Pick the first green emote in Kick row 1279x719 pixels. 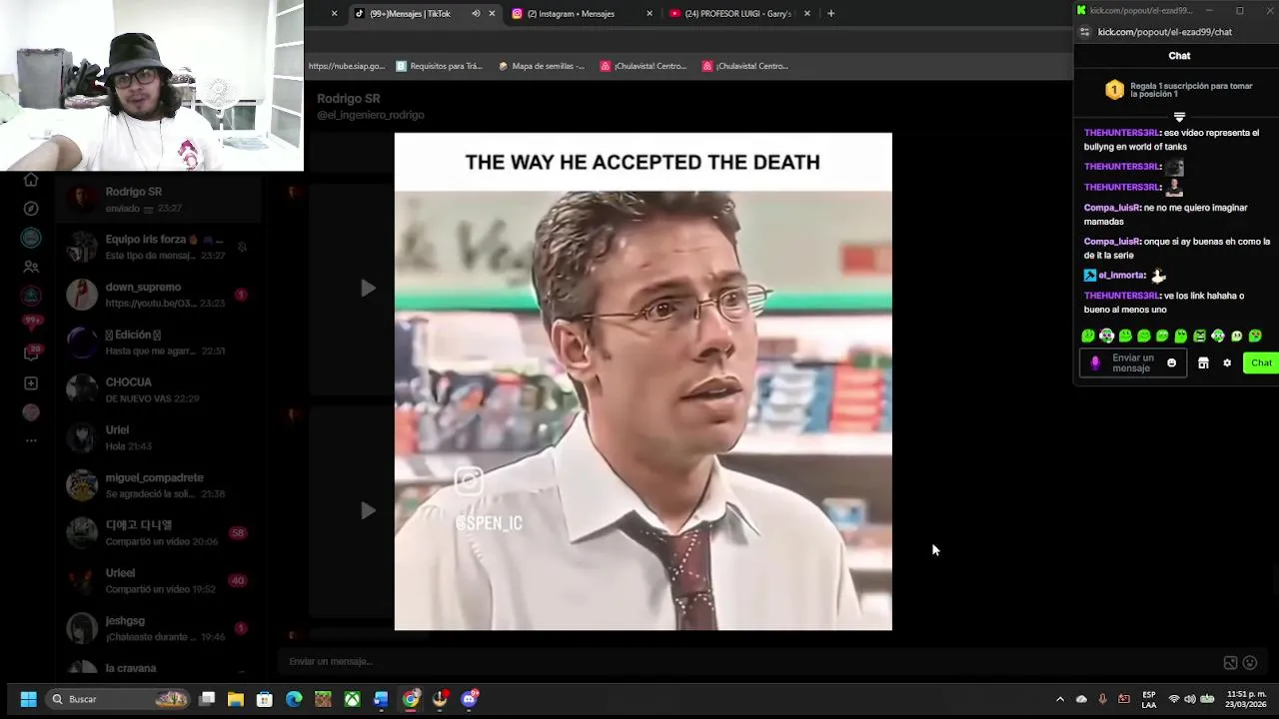point(1088,337)
